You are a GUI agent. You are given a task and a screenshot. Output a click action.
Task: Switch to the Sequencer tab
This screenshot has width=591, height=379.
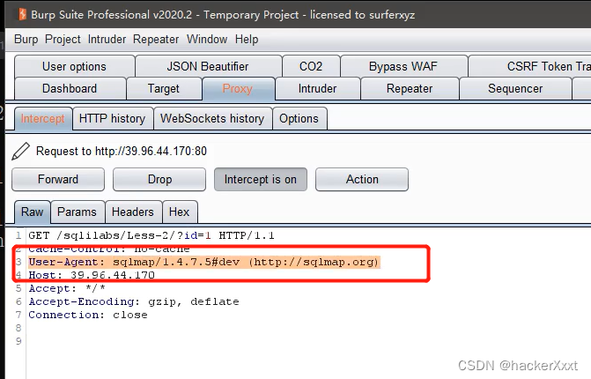[x=515, y=89]
